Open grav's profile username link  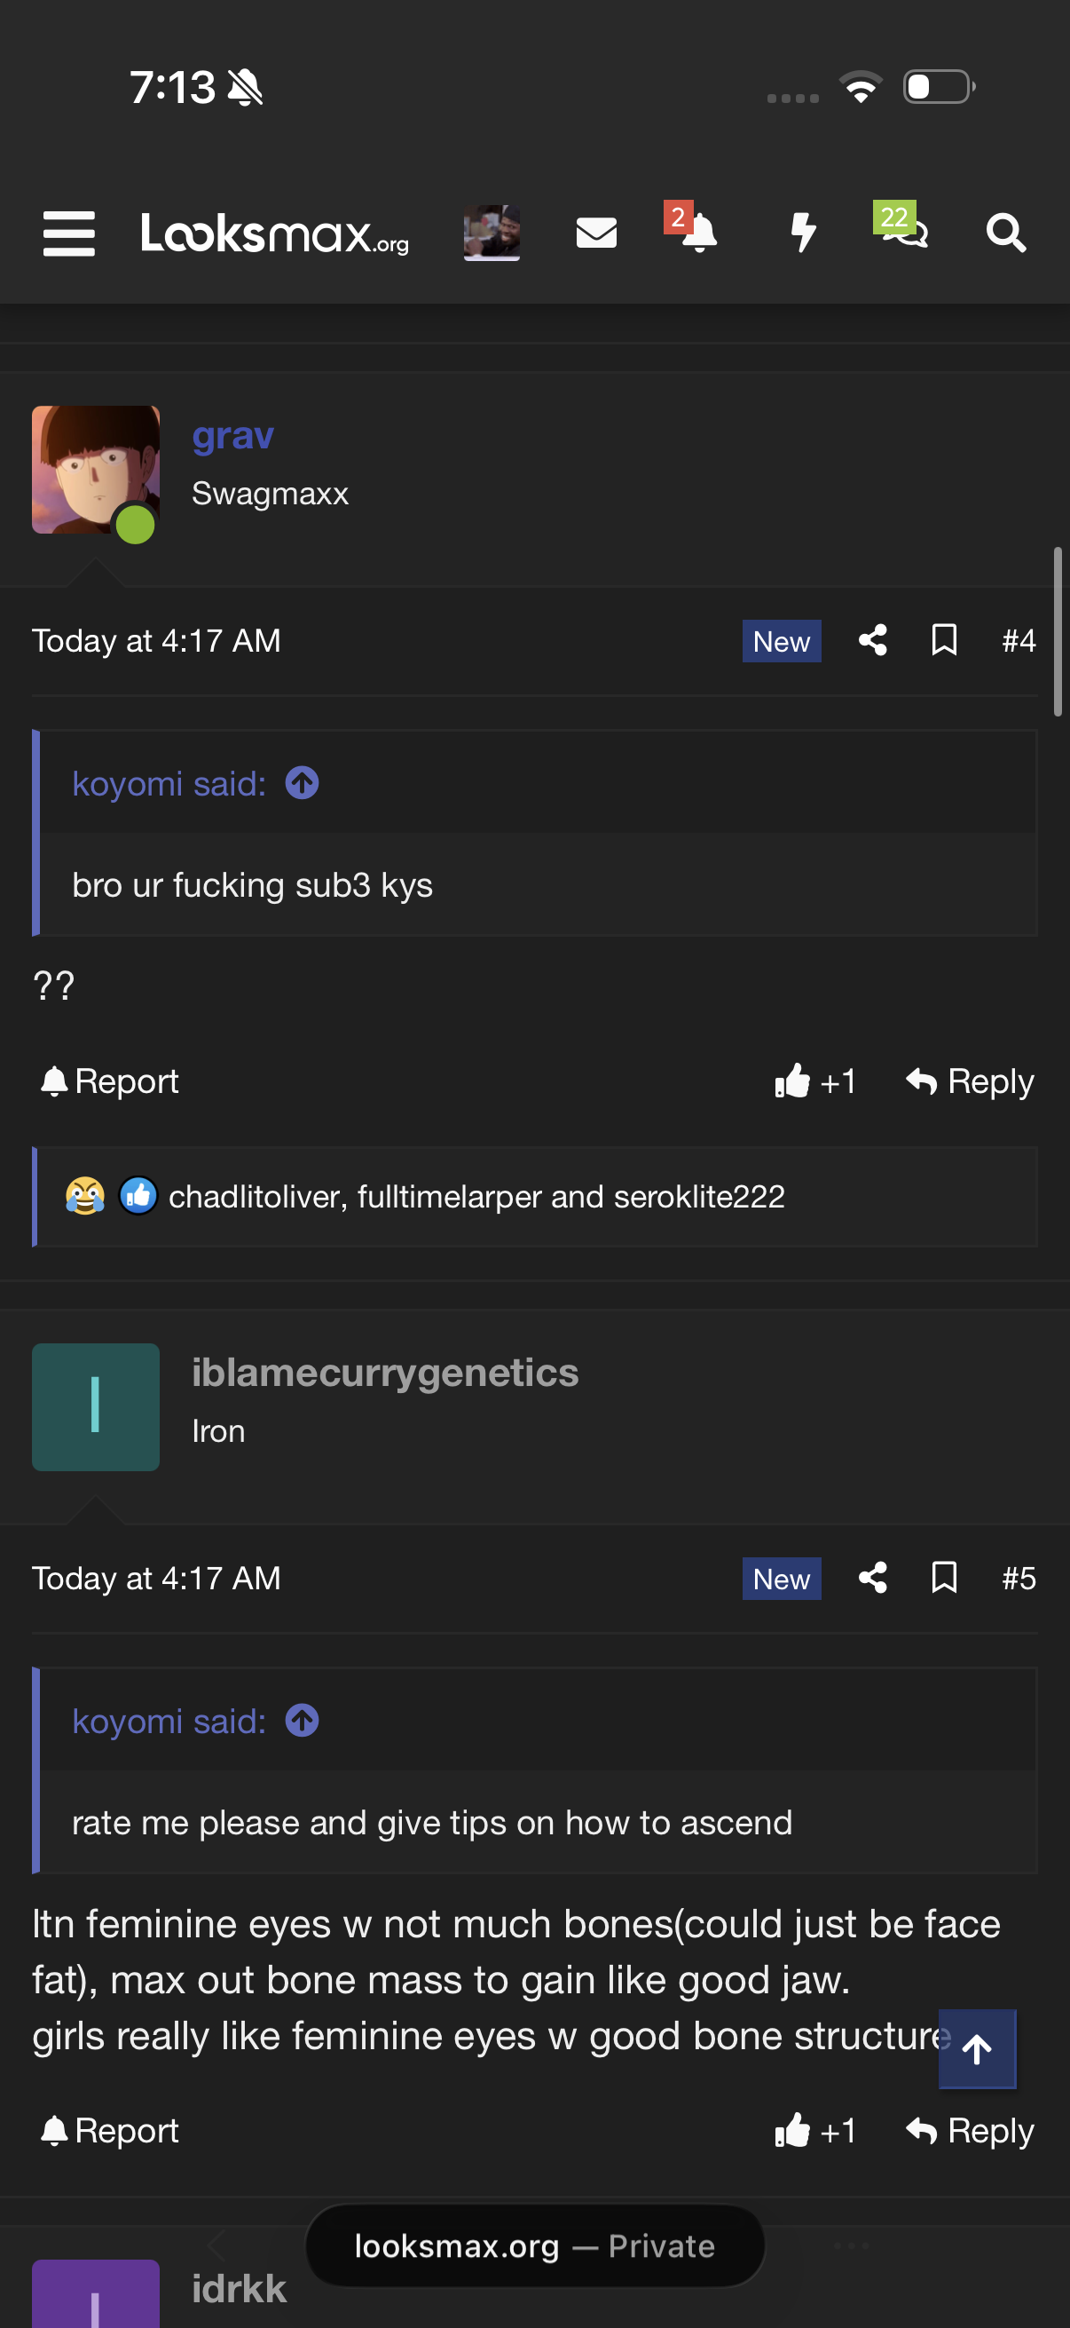pos(232,436)
